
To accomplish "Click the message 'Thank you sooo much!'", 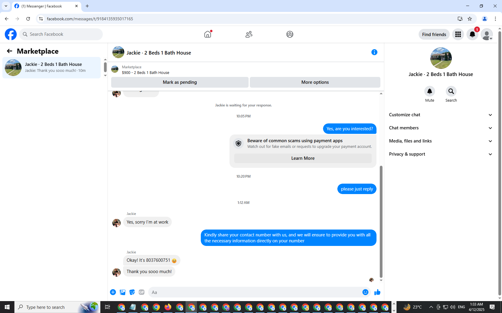I will coord(149,272).
